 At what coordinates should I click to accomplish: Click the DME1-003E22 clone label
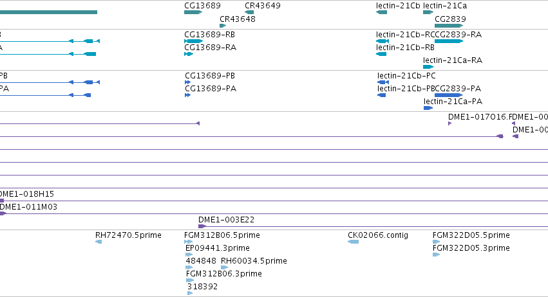227,220
